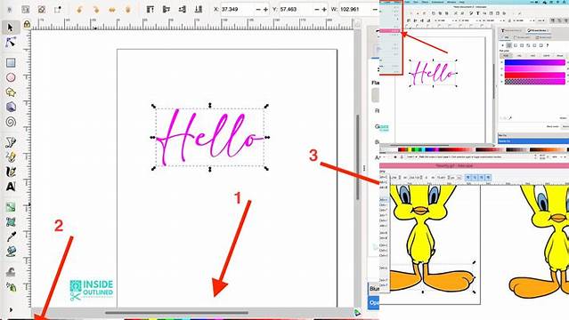
Task: Pick the Rectangle tool
Action: click(11, 63)
